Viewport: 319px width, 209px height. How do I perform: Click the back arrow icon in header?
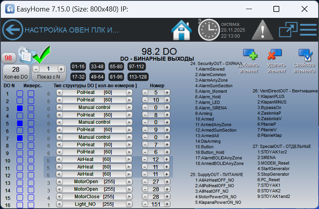coord(13,30)
